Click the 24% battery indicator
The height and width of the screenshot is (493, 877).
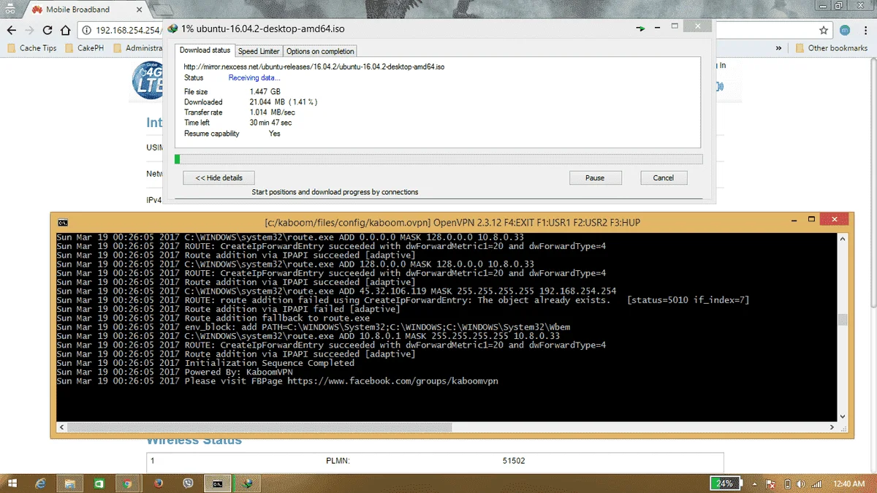pos(727,484)
